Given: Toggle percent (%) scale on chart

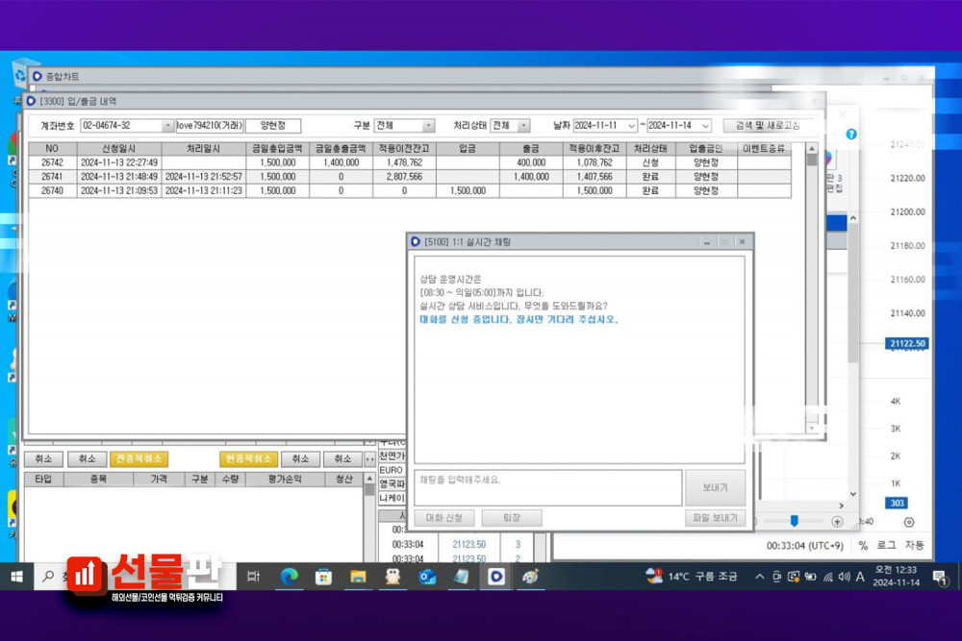Looking at the screenshot, I should [863, 546].
